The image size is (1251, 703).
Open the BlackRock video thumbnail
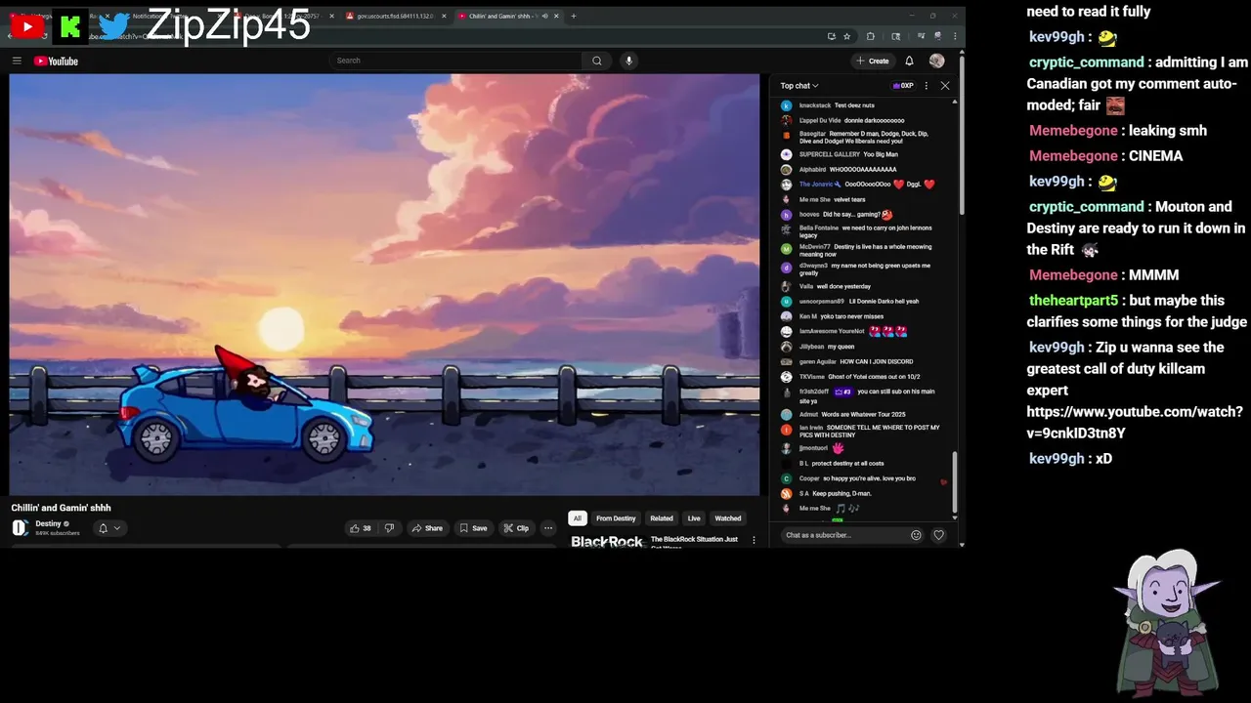(x=607, y=541)
